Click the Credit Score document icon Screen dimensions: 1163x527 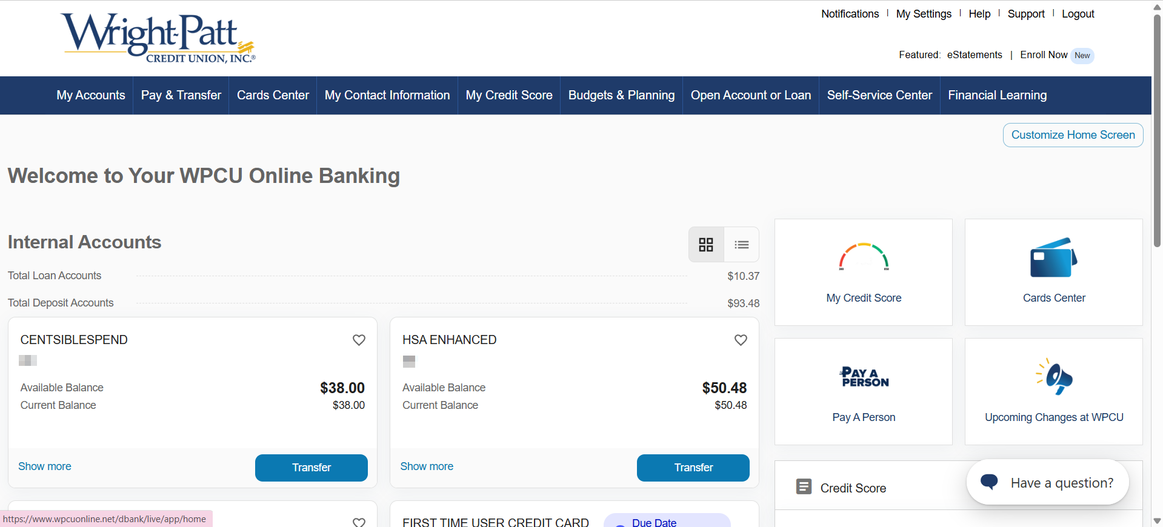point(804,486)
